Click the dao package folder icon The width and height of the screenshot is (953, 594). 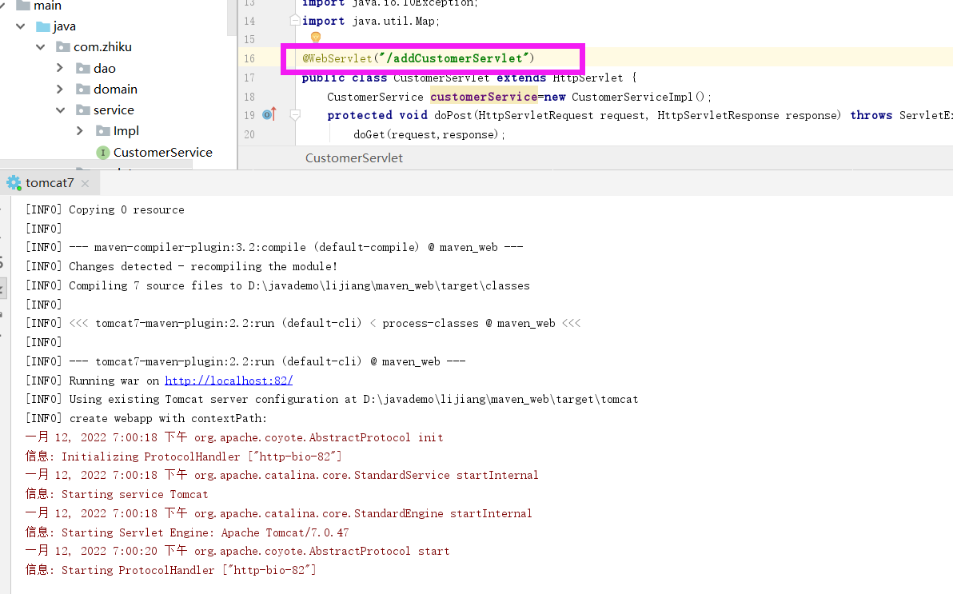tap(83, 68)
